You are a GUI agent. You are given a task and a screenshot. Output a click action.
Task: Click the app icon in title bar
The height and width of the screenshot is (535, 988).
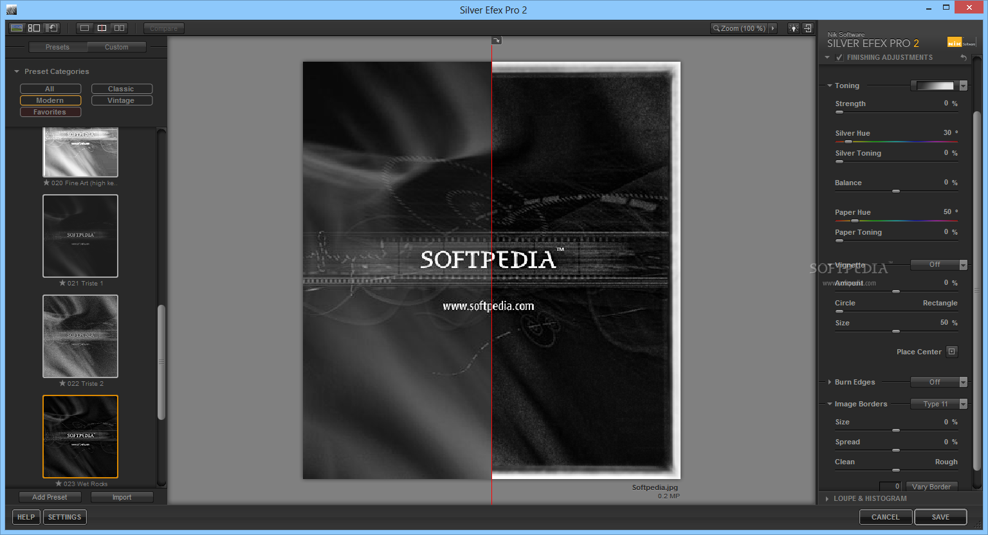[12, 10]
